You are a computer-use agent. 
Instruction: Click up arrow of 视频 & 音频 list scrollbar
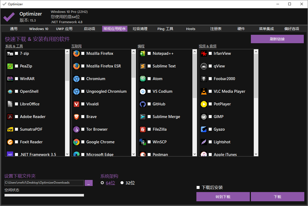tap(256, 52)
